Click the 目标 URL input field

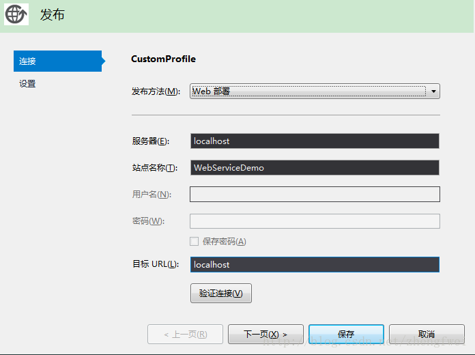click(315, 265)
